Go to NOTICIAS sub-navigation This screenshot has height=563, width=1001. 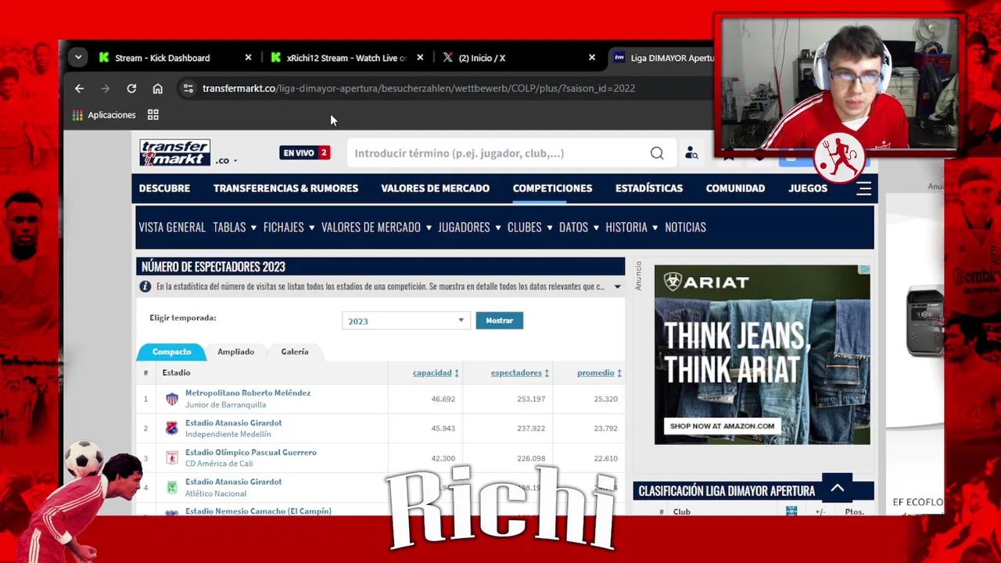tap(685, 228)
